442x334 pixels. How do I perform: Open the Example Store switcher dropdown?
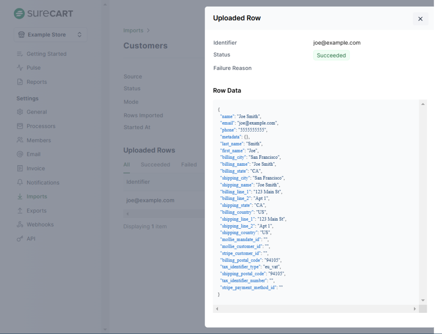(x=51, y=35)
